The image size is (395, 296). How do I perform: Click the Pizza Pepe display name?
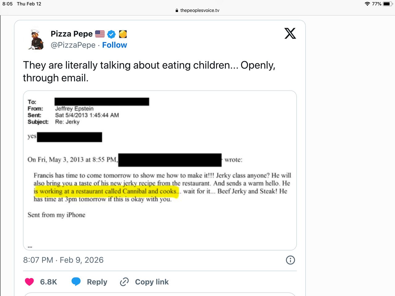click(72, 34)
